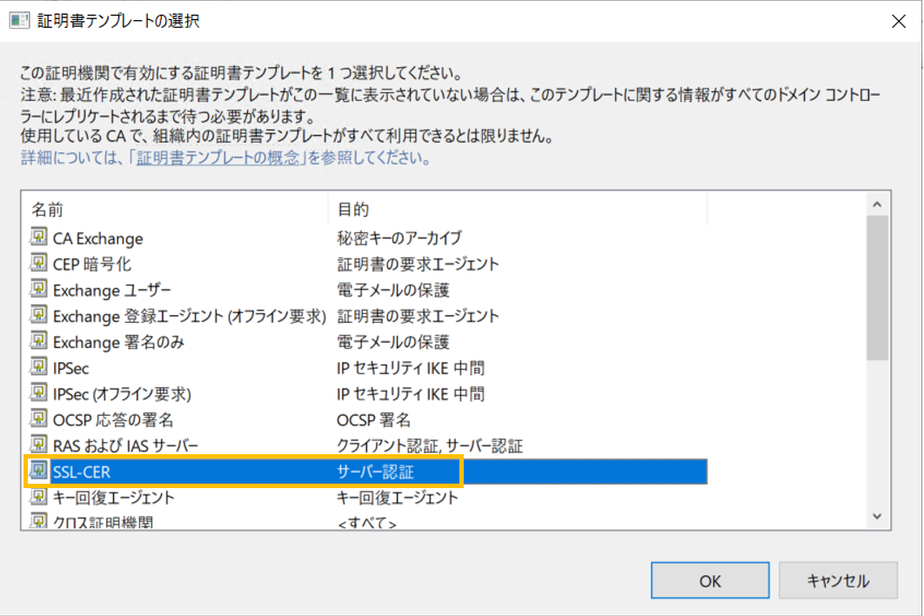Screen dimensions: 924x616
Task: Click icon beside Exchange 登録エージェント (オフライン要求)
Action: [38, 315]
